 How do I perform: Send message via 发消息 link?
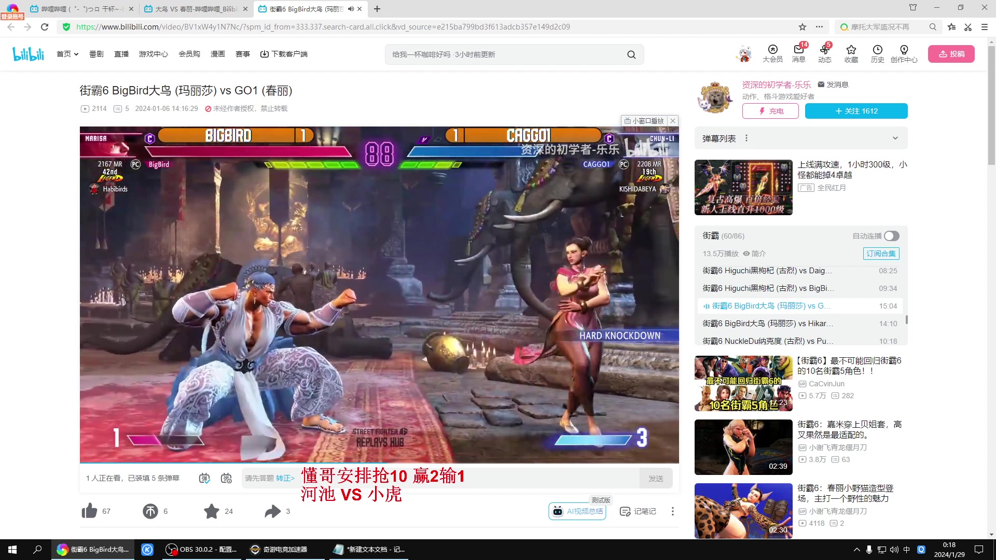(x=833, y=85)
